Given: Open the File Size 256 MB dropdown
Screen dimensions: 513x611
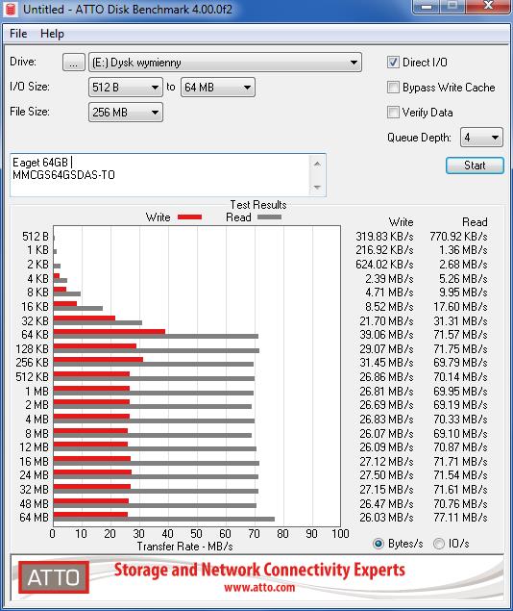Looking at the screenshot, I should [126, 113].
